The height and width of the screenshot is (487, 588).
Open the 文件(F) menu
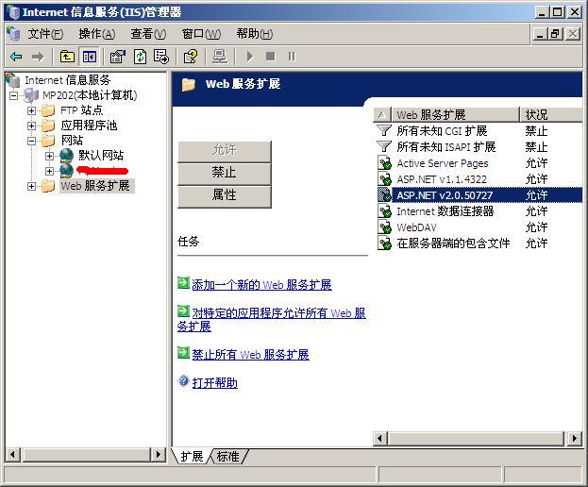click(44, 33)
